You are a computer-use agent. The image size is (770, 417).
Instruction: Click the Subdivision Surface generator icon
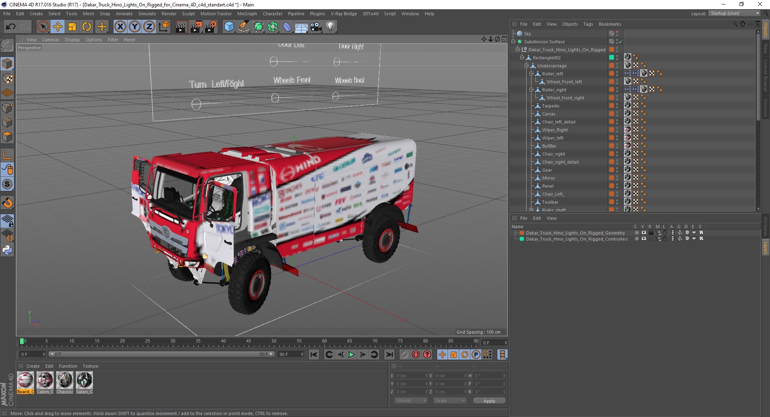click(x=258, y=27)
